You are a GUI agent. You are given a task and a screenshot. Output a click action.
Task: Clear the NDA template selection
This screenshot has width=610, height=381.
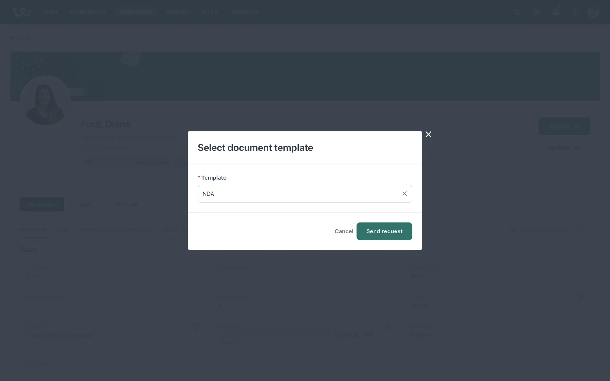coord(404,194)
